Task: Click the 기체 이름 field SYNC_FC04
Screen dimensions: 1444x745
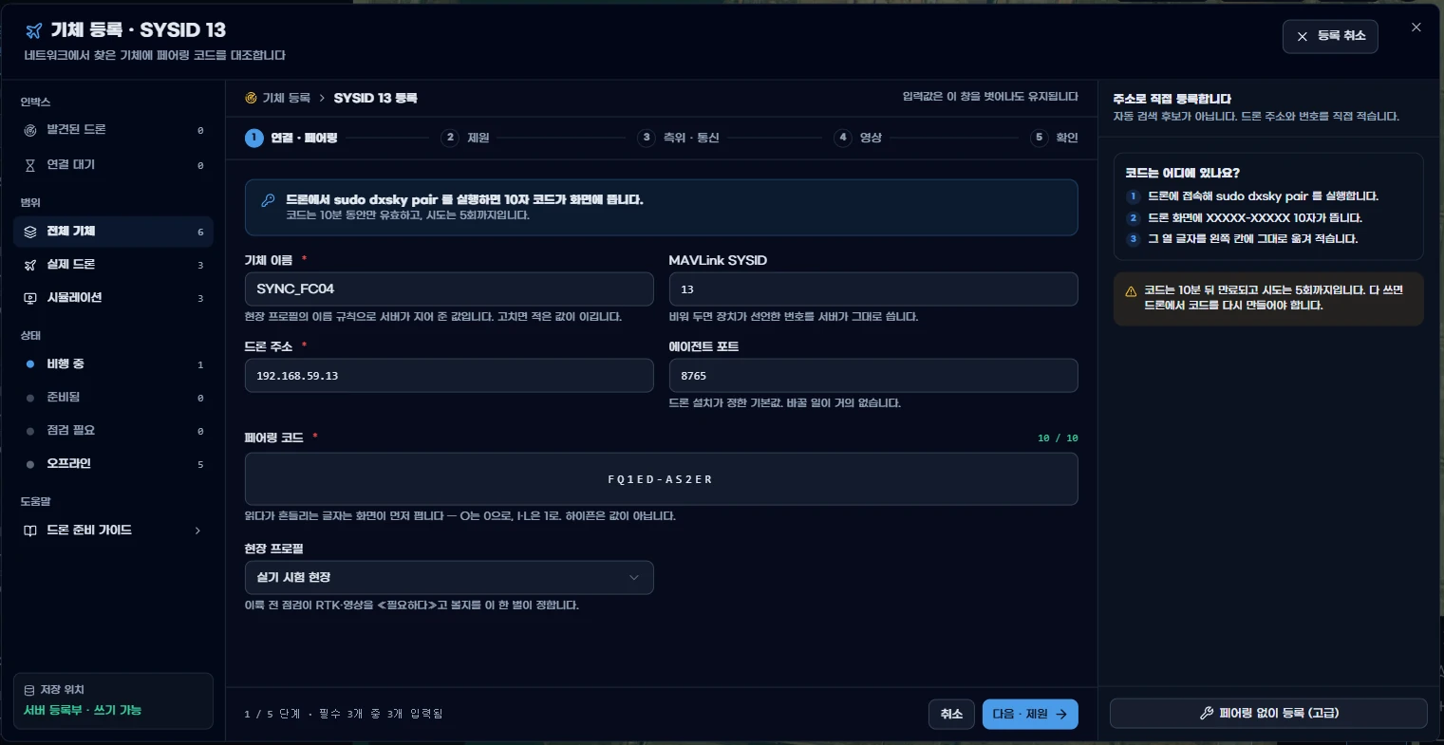Action: point(449,289)
